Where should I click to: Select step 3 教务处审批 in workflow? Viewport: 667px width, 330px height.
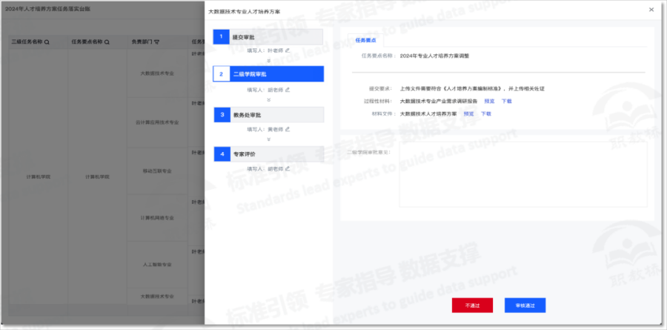point(268,115)
